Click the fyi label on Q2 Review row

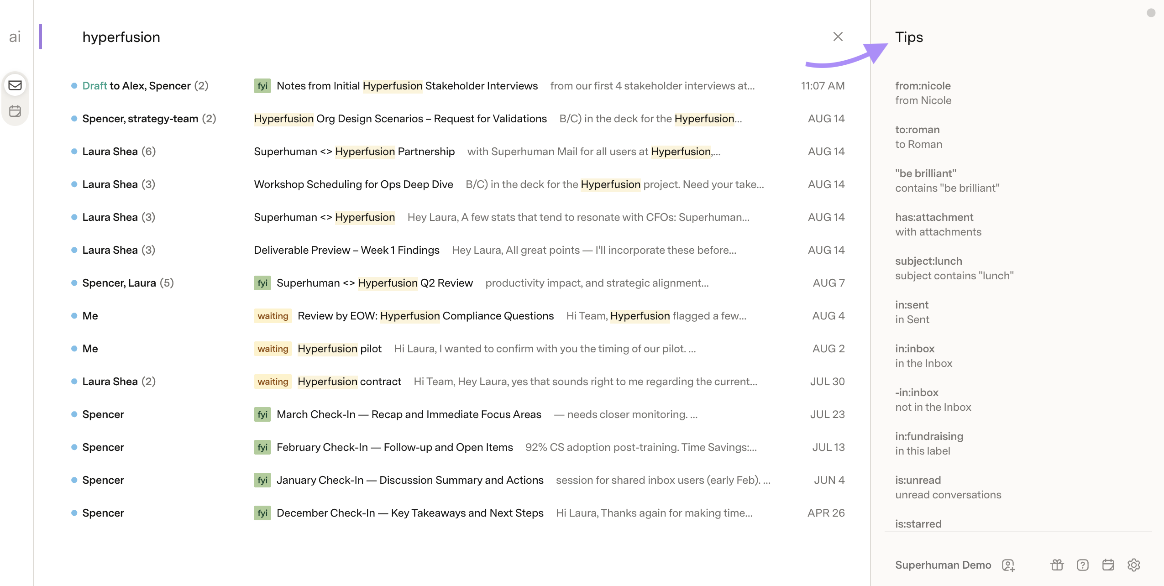click(262, 283)
